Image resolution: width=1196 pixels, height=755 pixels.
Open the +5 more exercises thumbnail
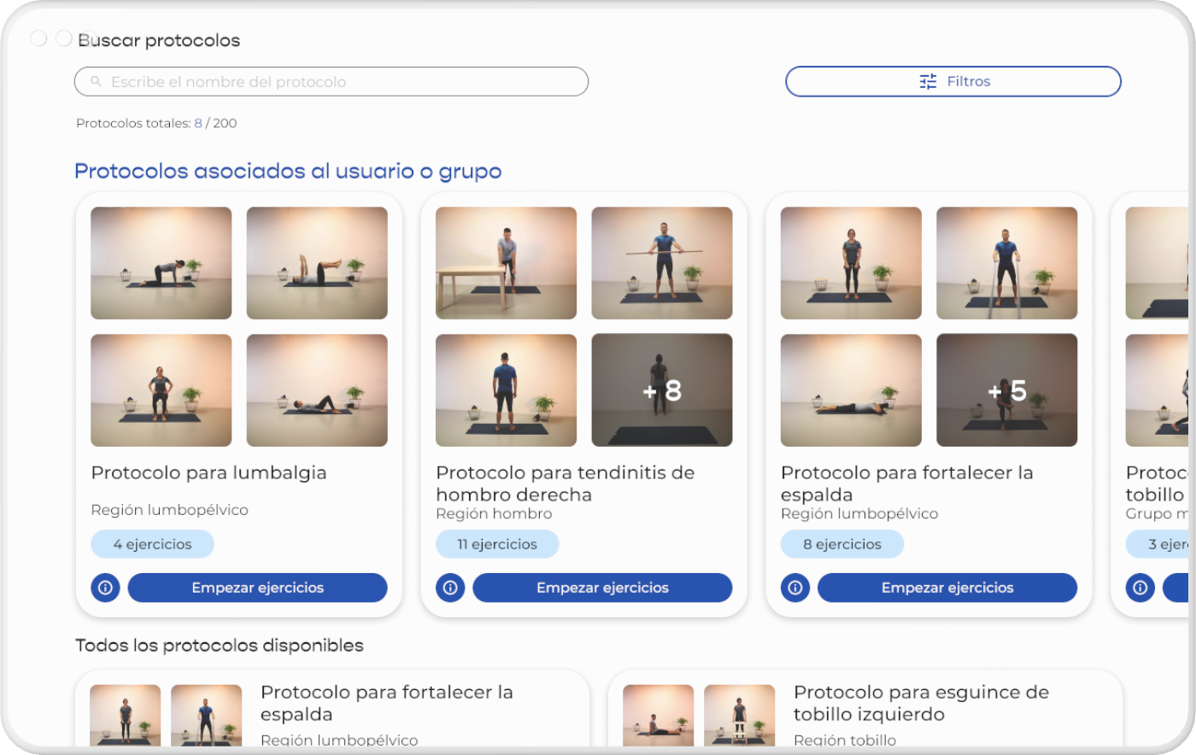pos(1007,390)
